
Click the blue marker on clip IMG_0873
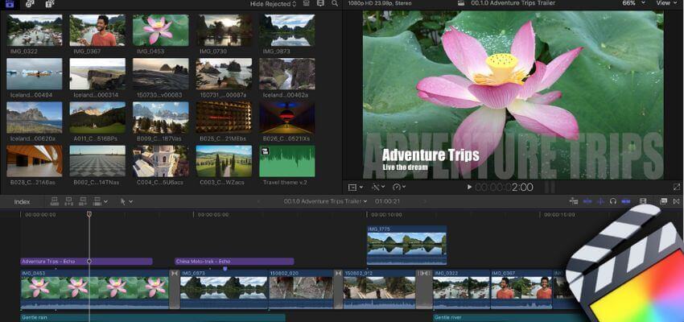tap(225, 269)
